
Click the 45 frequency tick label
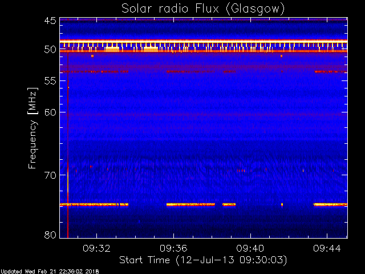tap(50, 21)
